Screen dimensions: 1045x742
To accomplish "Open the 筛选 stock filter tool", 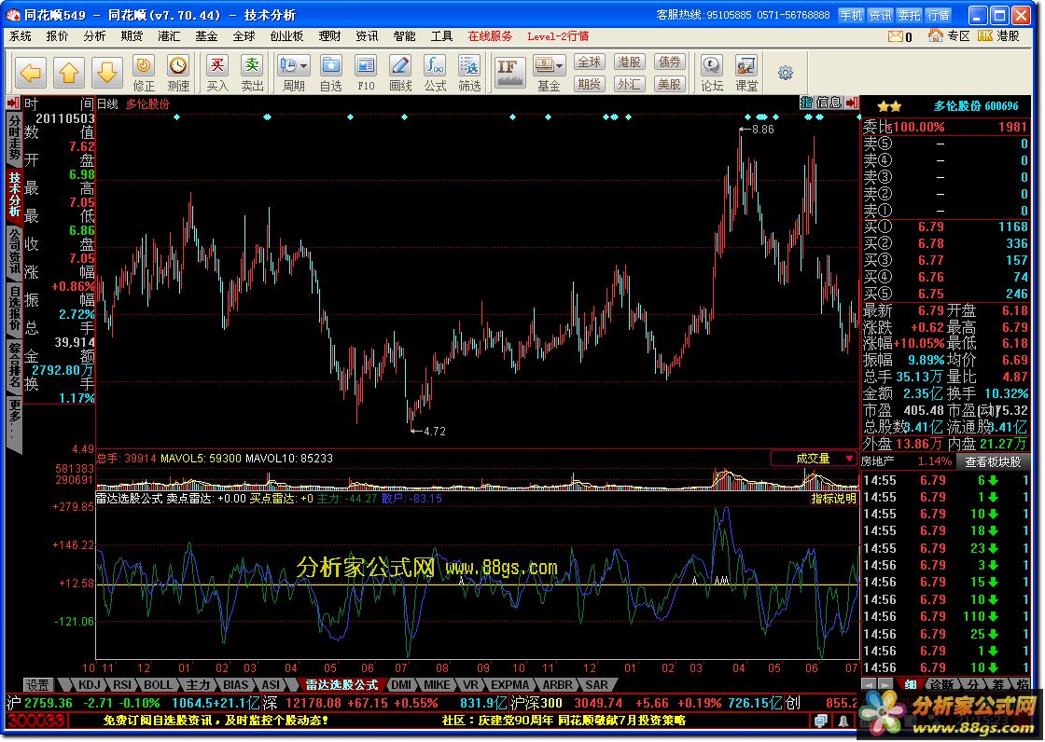I will pyautogui.click(x=470, y=74).
